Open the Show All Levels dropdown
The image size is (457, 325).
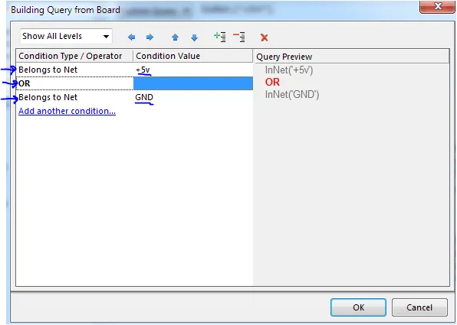66,37
